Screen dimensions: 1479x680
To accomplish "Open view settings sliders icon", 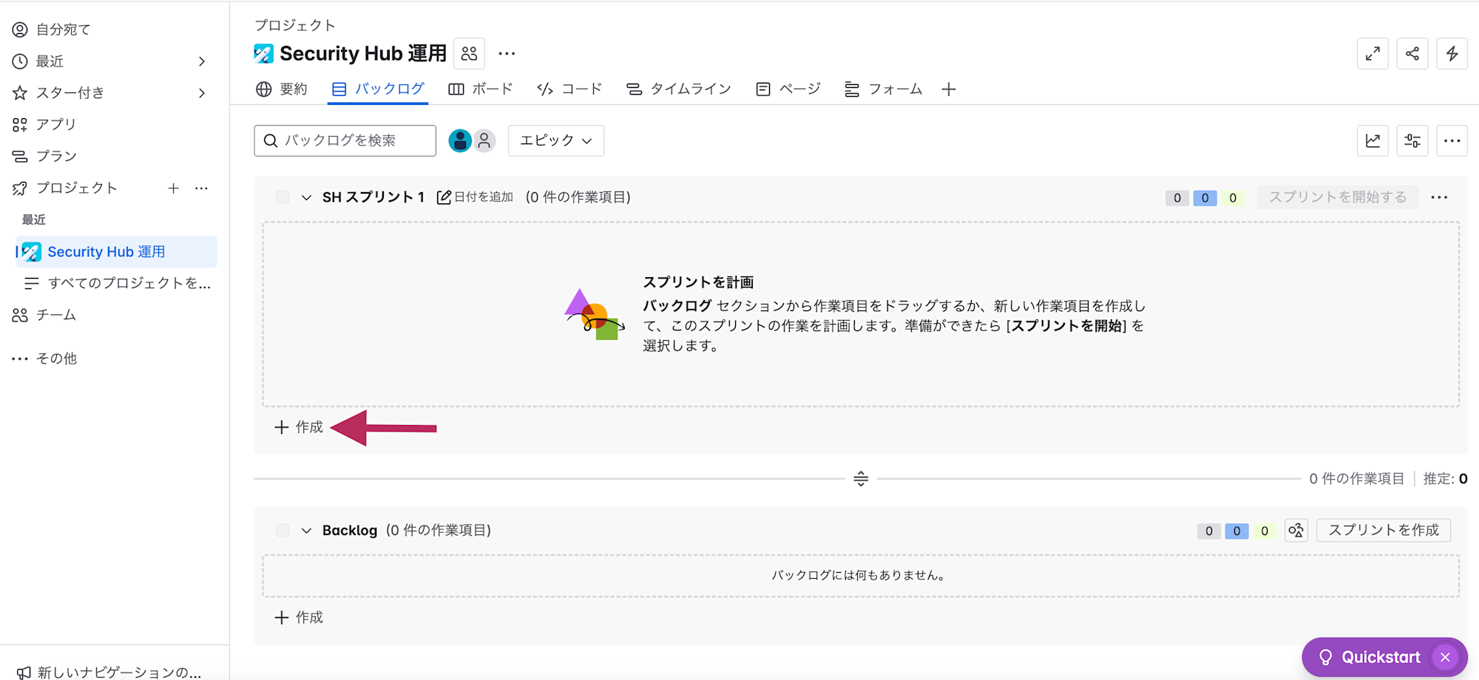I will tap(1412, 140).
